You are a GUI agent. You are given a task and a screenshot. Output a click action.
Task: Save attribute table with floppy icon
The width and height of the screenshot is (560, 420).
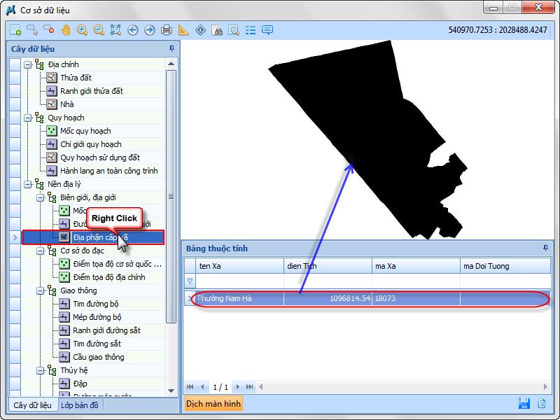click(x=524, y=403)
